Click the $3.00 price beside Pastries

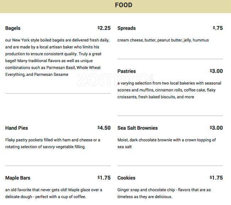click(x=216, y=71)
